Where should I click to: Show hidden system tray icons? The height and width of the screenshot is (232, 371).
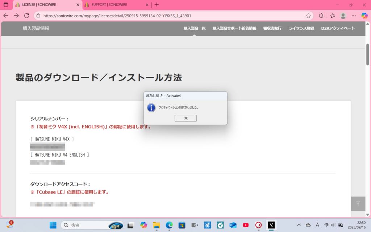[299, 225]
